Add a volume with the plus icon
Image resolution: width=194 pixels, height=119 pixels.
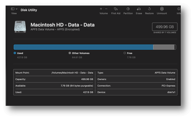(101, 9)
